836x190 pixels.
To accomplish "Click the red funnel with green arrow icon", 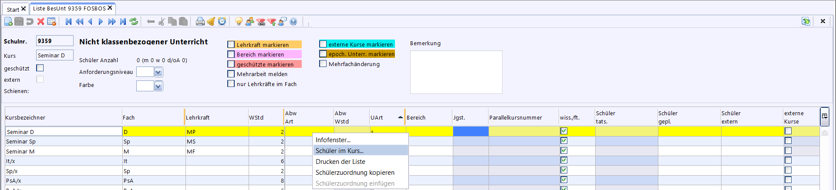I will 272,21.
